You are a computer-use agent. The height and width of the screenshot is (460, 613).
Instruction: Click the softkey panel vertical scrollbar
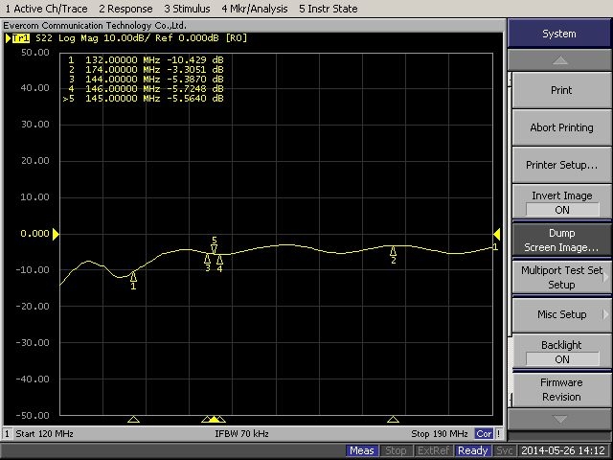click(510, 239)
